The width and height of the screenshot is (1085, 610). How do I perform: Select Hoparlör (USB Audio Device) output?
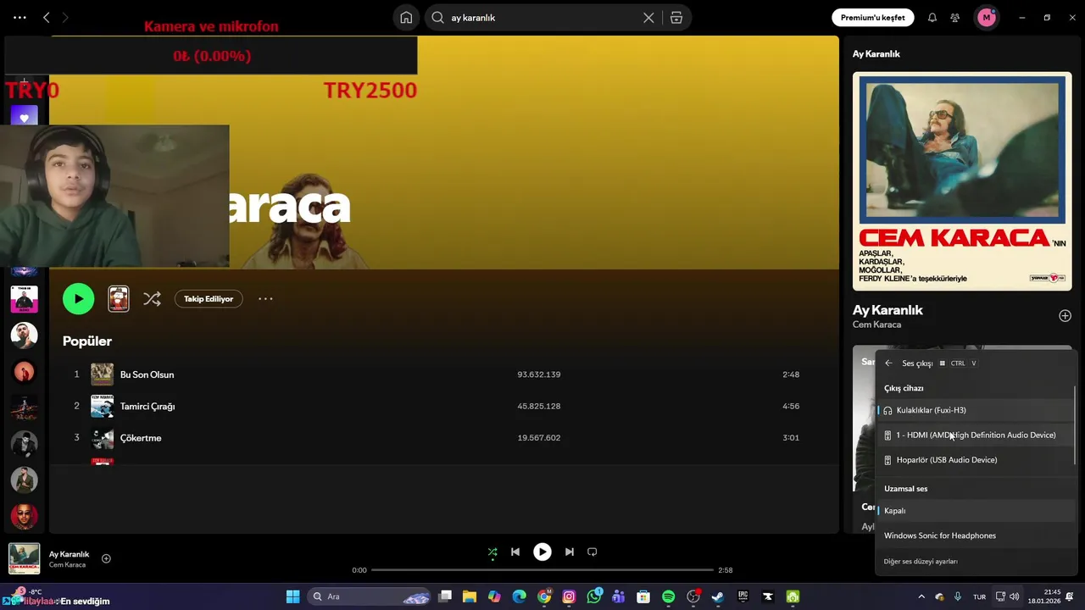(976, 460)
